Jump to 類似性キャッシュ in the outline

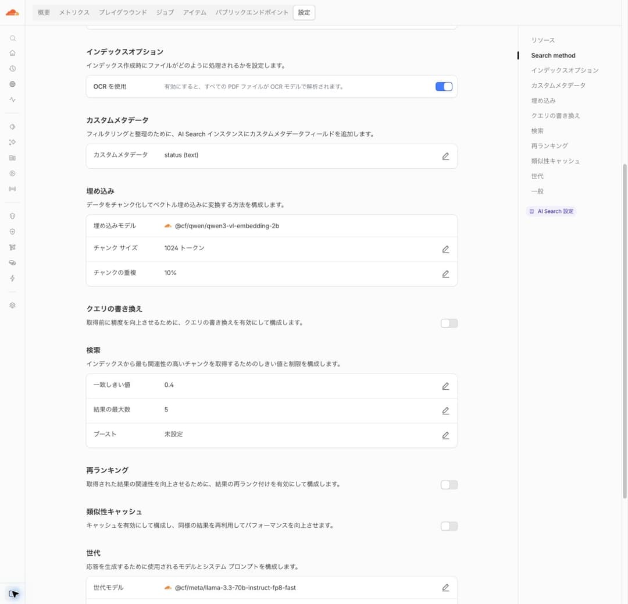[x=555, y=161]
